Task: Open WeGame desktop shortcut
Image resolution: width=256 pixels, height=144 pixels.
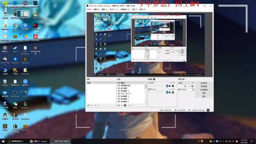Action: [25, 60]
